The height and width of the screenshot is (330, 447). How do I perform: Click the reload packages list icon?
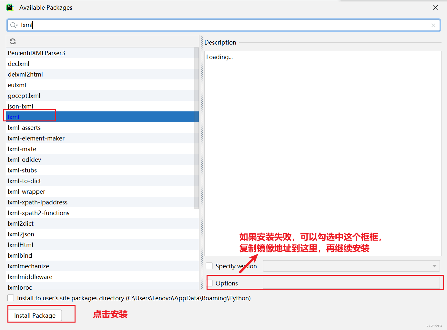[x=13, y=41]
